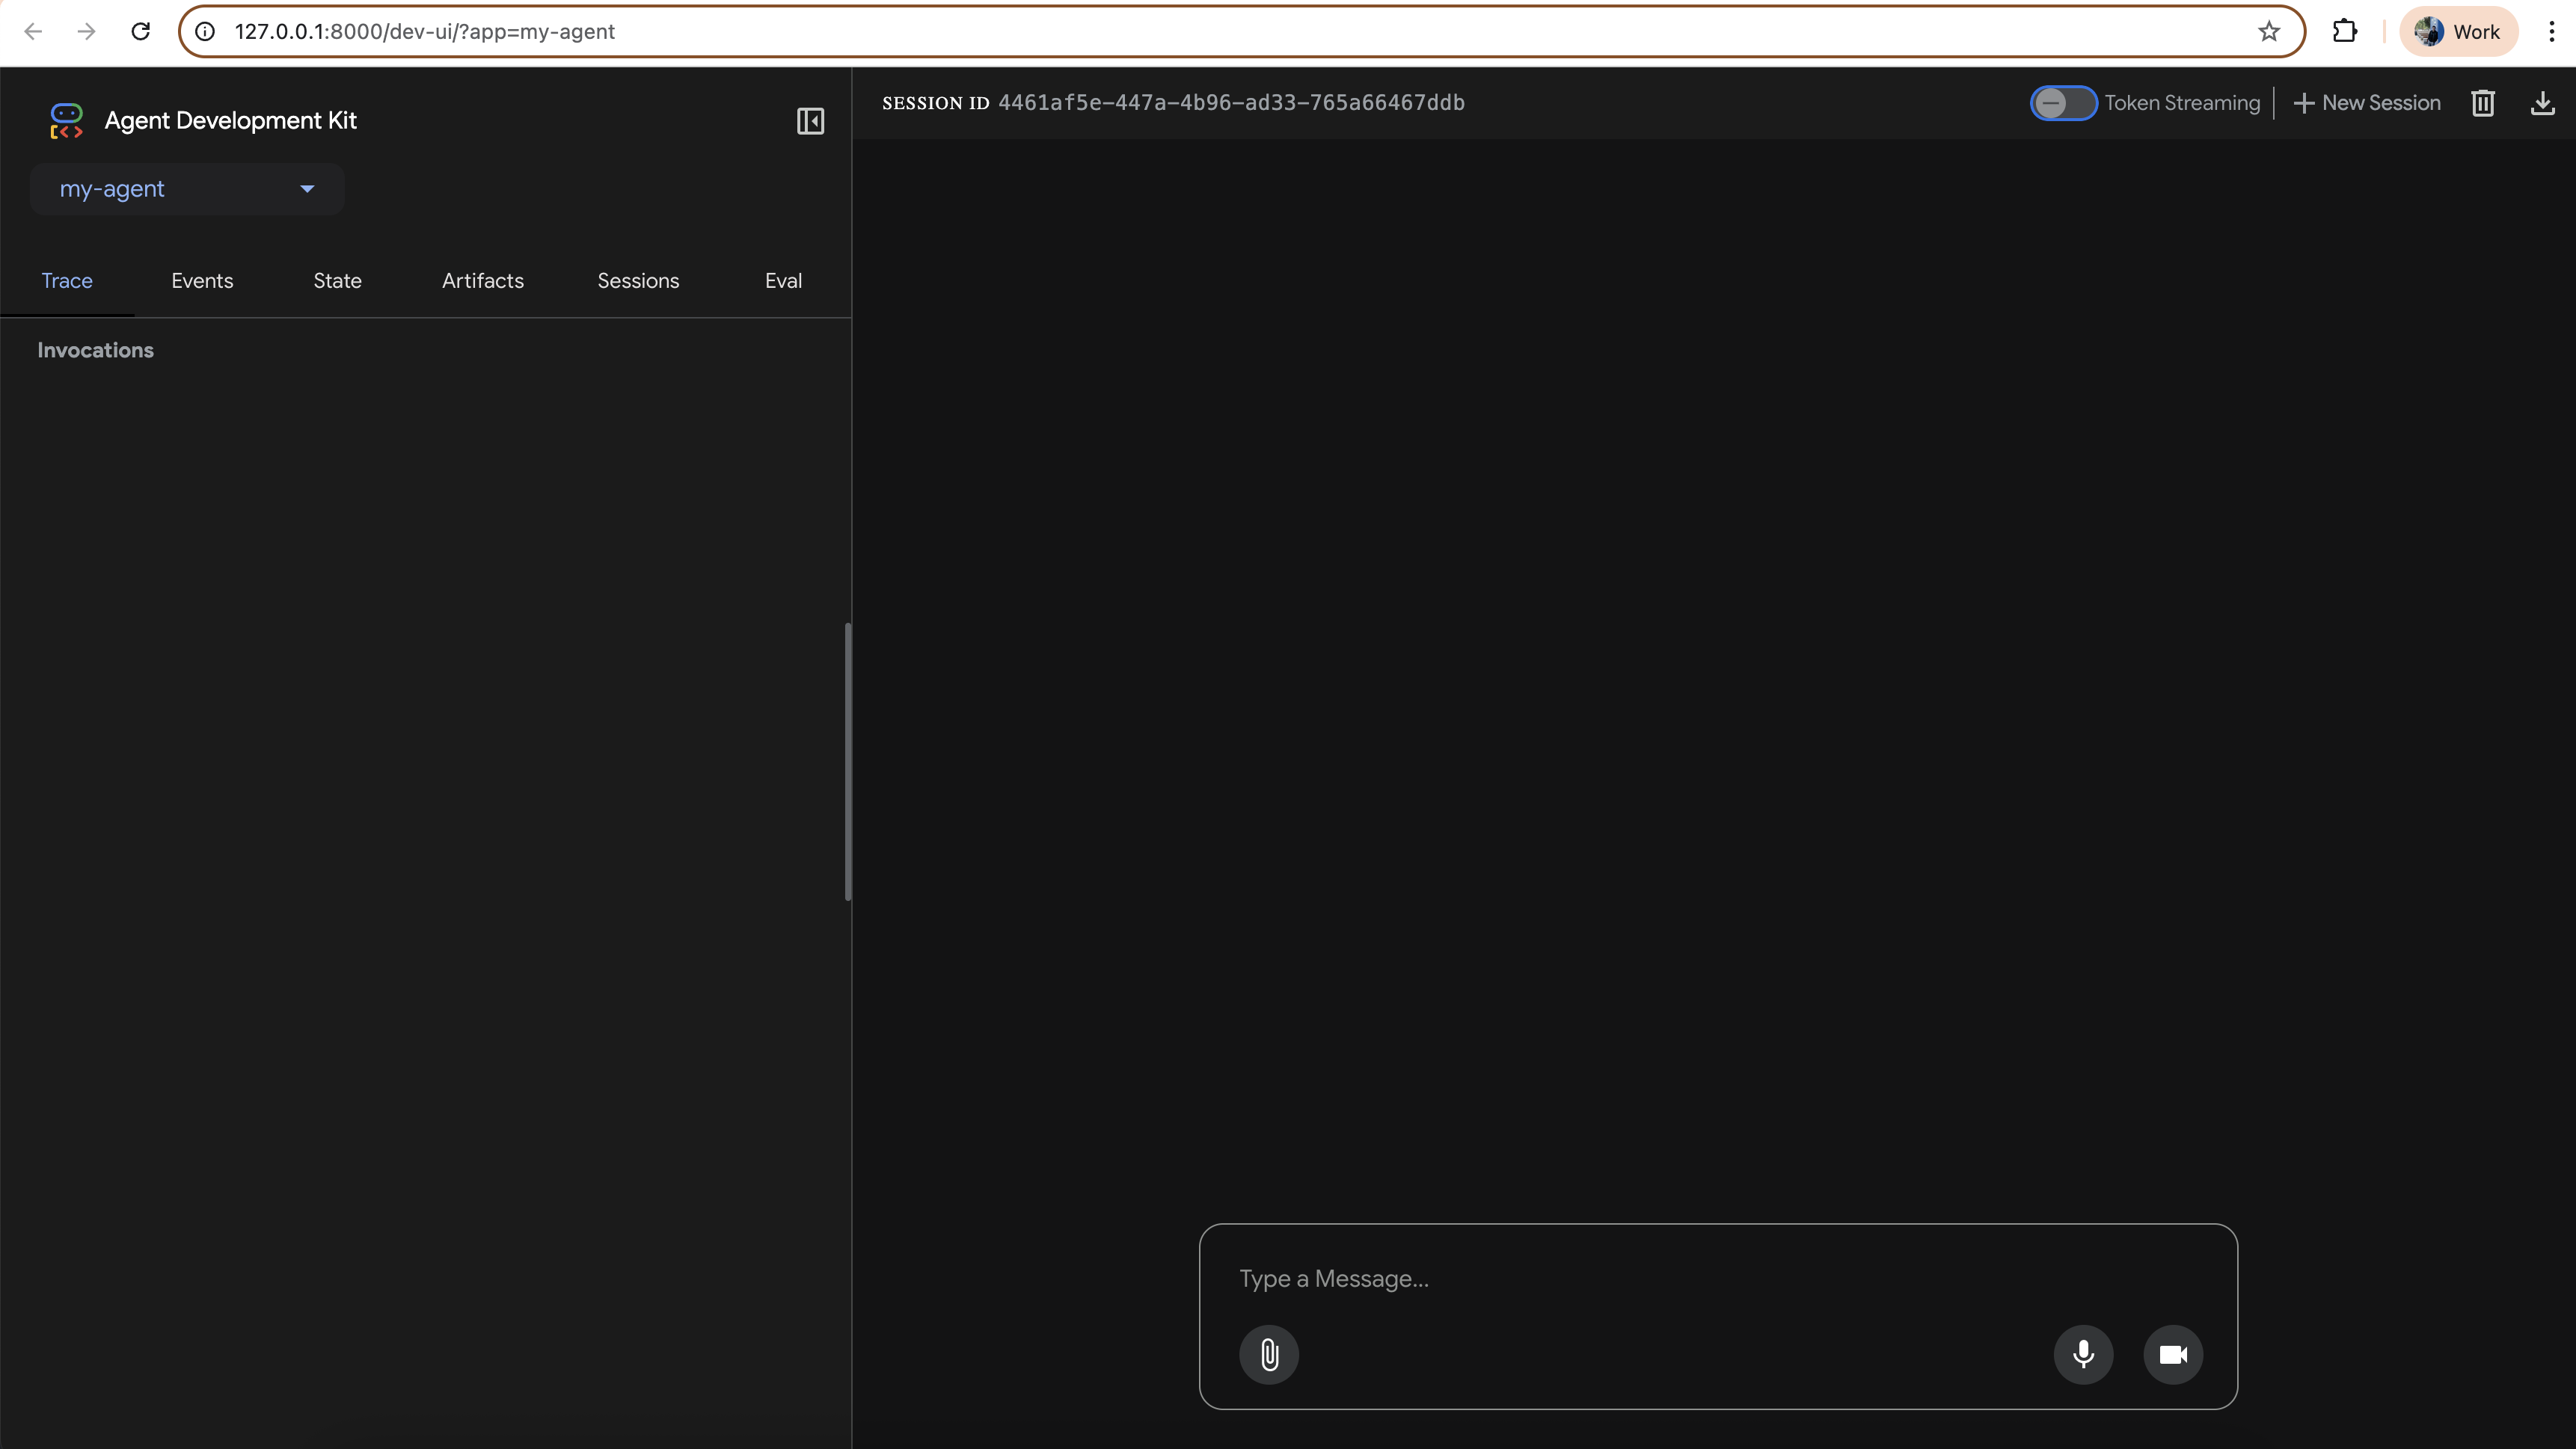
Task: Collapse the side panel with the panel icon
Action: (810, 121)
